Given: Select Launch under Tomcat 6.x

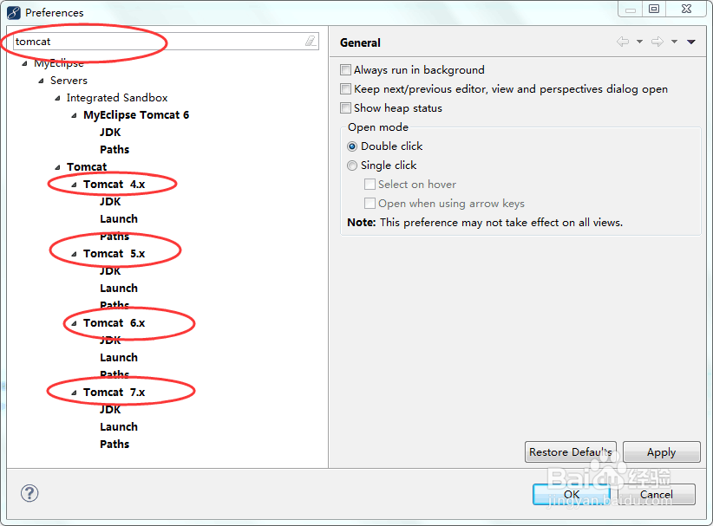Looking at the screenshot, I should coord(119,358).
